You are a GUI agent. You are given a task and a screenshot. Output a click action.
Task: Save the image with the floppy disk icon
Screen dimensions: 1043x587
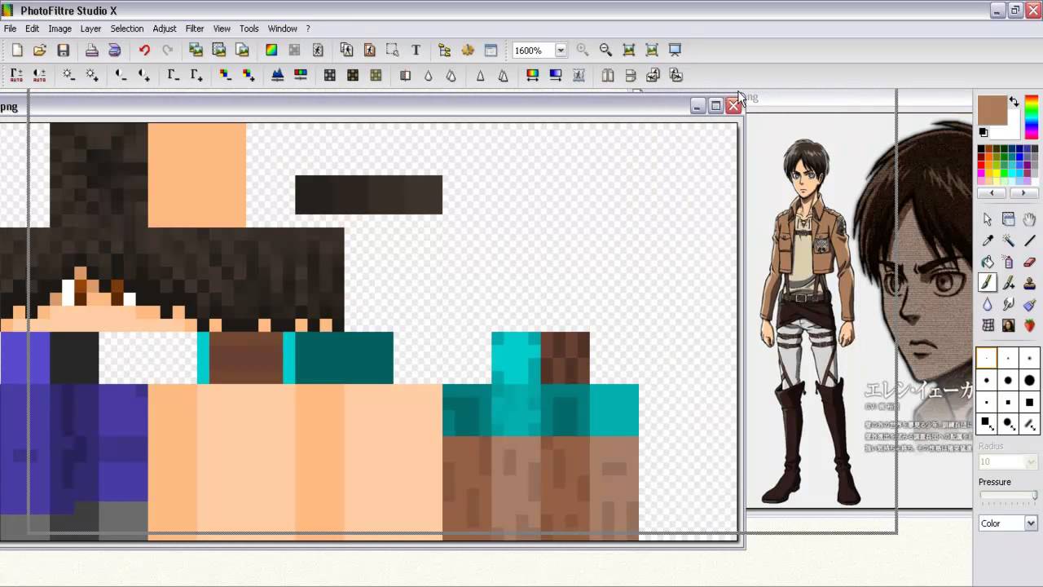(63, 51)
